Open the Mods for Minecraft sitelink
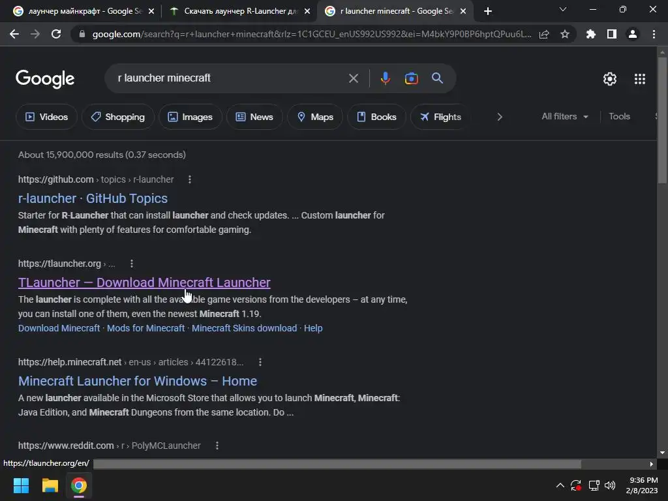This screenshot has height=501, width=668. coord(145,328)
